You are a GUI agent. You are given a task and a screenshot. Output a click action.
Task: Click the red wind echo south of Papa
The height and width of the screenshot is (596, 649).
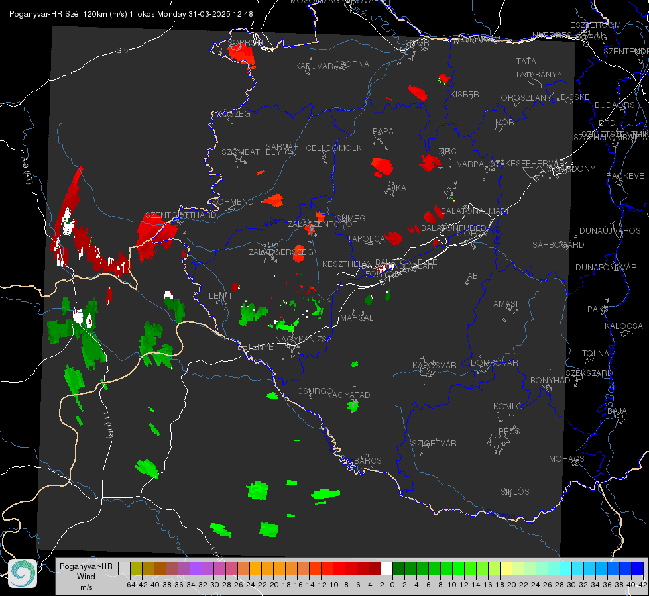(382, 167)
